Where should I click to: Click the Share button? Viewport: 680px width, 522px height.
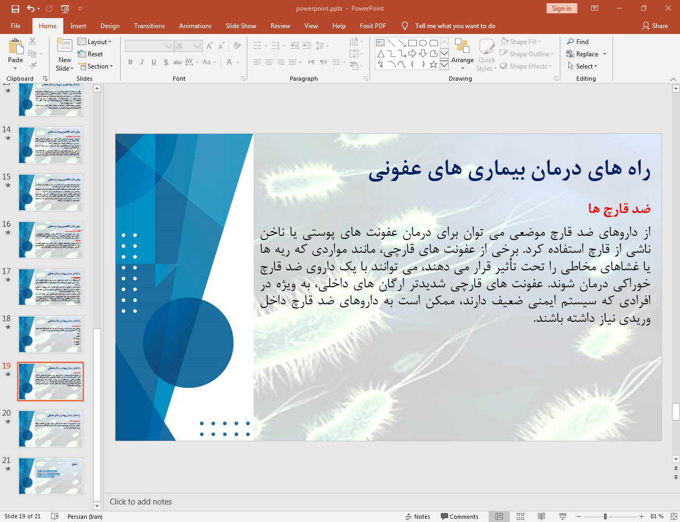click(x=655, y=26)
